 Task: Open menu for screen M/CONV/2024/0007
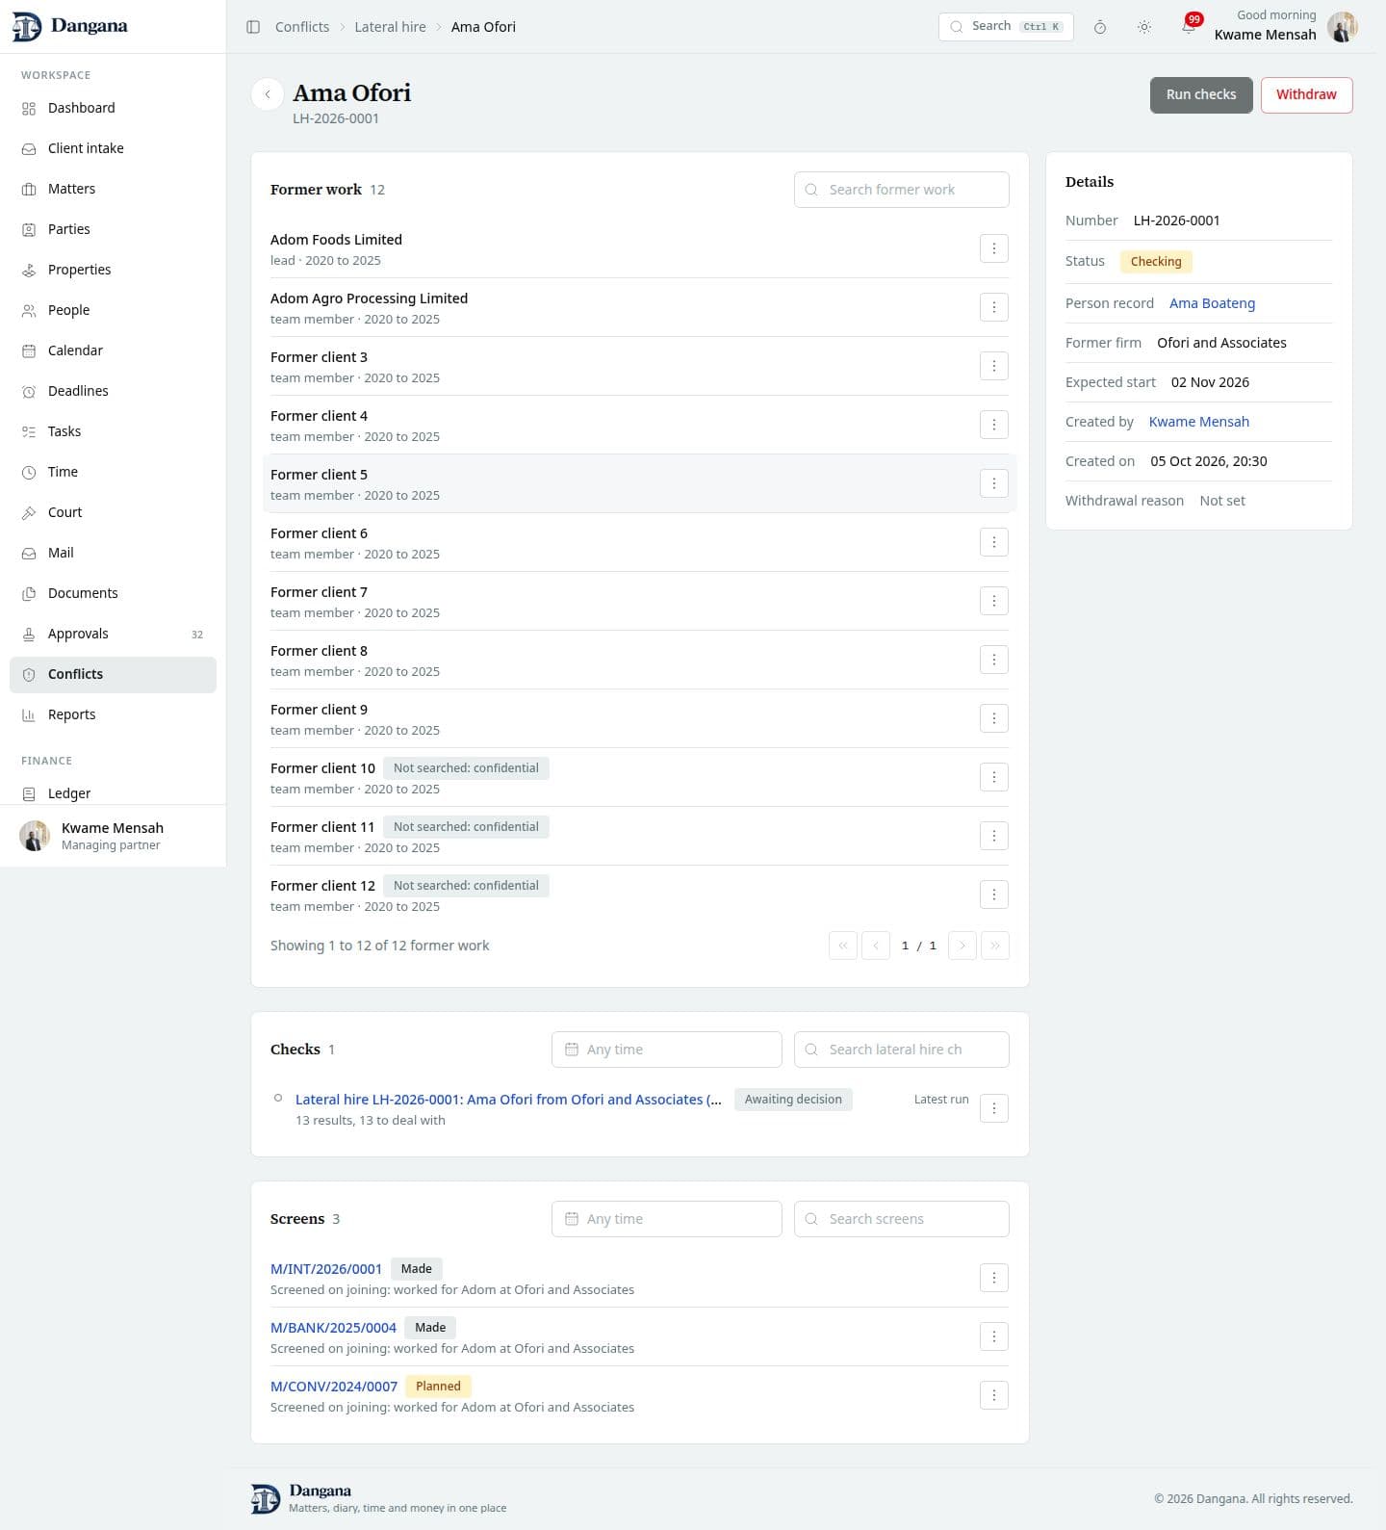click(x=994, y=1395)
